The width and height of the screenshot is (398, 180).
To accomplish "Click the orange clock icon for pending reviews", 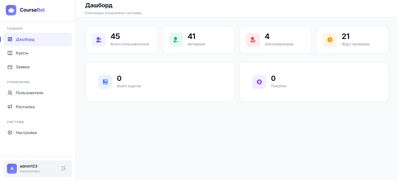I will tap(330, 40).
